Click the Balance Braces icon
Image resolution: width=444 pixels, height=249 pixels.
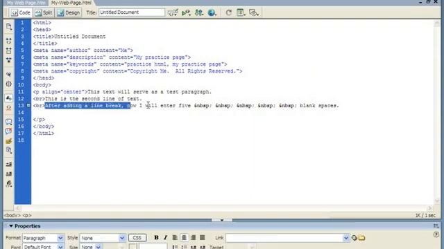9,84
